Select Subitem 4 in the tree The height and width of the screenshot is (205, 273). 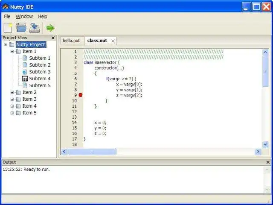tap(40, 79)
